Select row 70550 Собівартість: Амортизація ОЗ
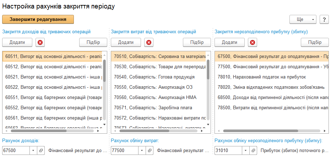 click(158, 87)
